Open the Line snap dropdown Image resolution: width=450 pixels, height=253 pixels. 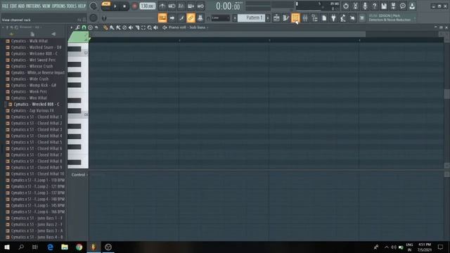[221, 18]
